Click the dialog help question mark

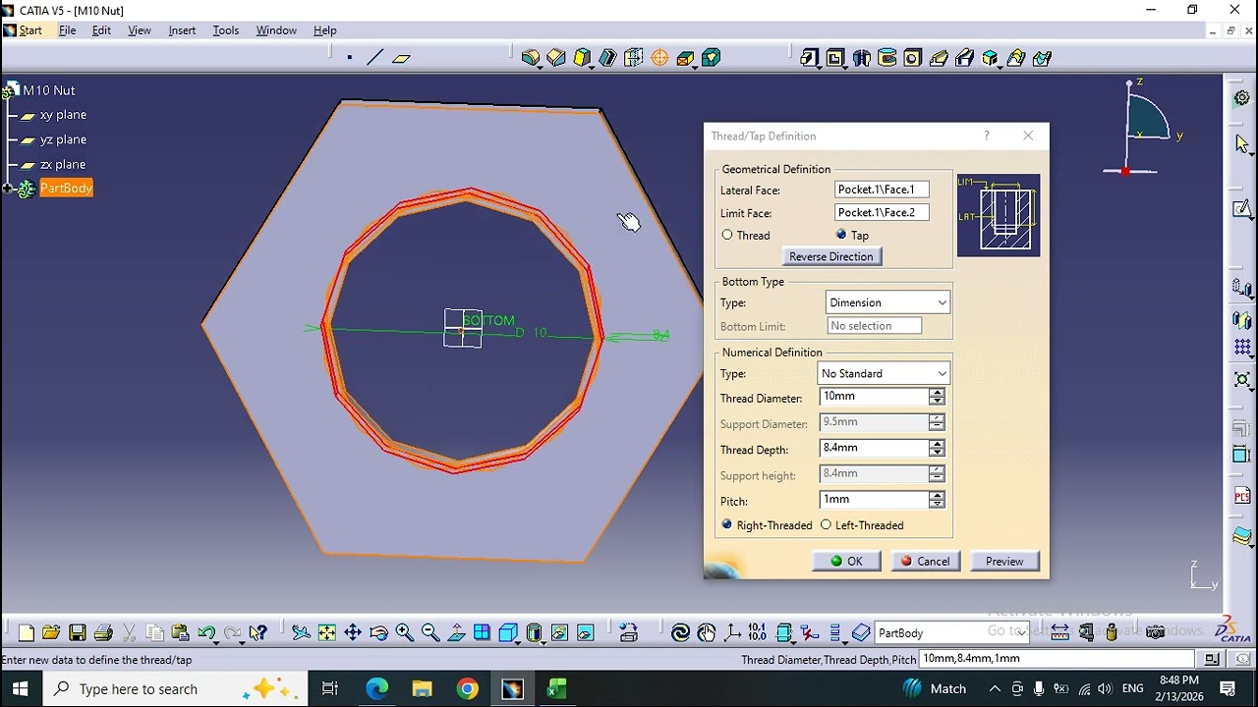pos(987,136)
